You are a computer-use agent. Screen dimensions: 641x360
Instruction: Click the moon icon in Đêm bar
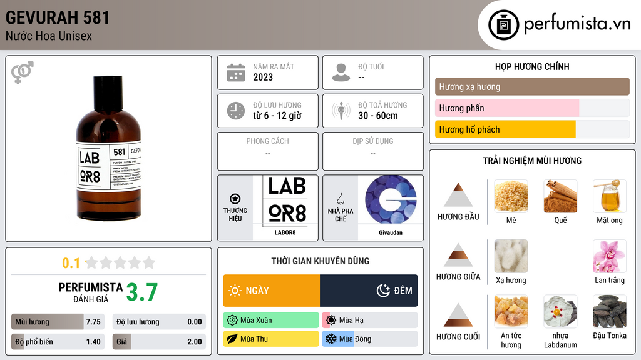[384, 291]
